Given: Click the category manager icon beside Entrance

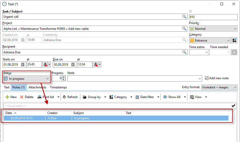Looking at the screenshot, I should click(x=234, y=40).
